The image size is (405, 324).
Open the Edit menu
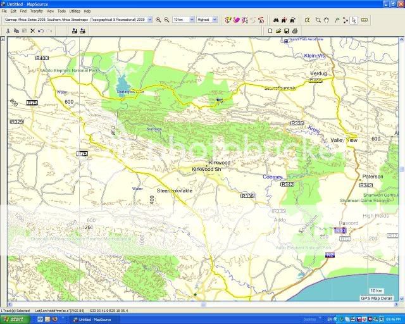[13, 11]
